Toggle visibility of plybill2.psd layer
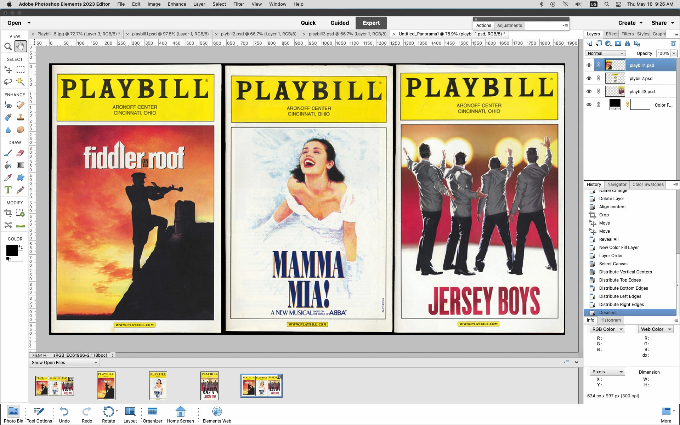 589,78
